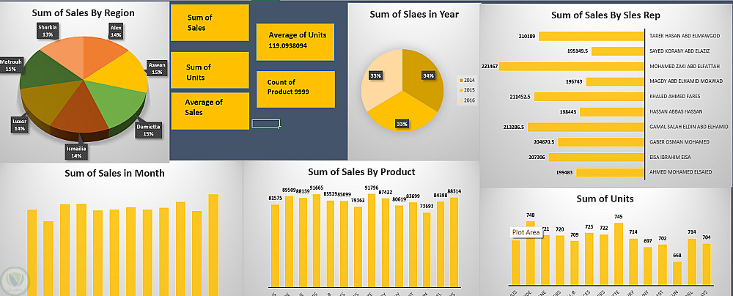Image resolution: width=733 pixels, height=296 pixels.
Task: Click the Damietta data label
Action: (150, 129)
